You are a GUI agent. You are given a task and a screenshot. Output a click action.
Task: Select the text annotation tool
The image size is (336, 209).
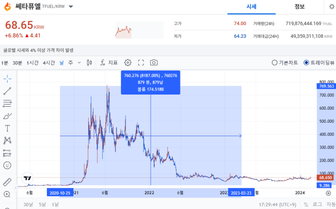point(7,128)
